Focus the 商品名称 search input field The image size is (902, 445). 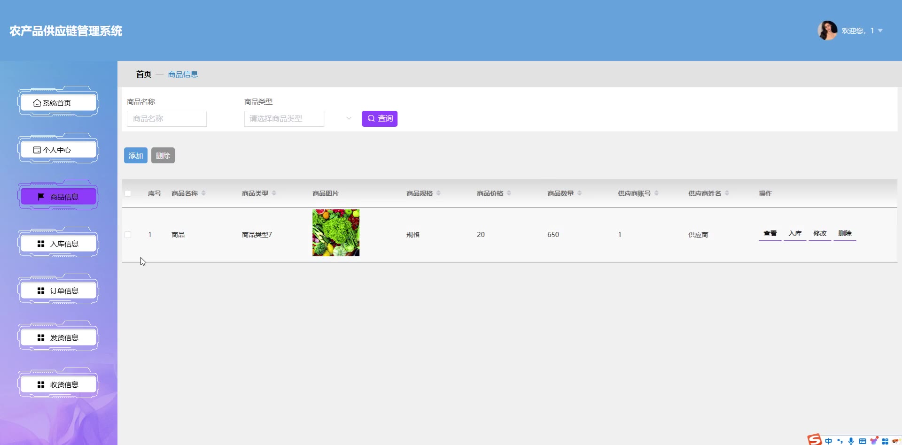click(x=167, y=119)
